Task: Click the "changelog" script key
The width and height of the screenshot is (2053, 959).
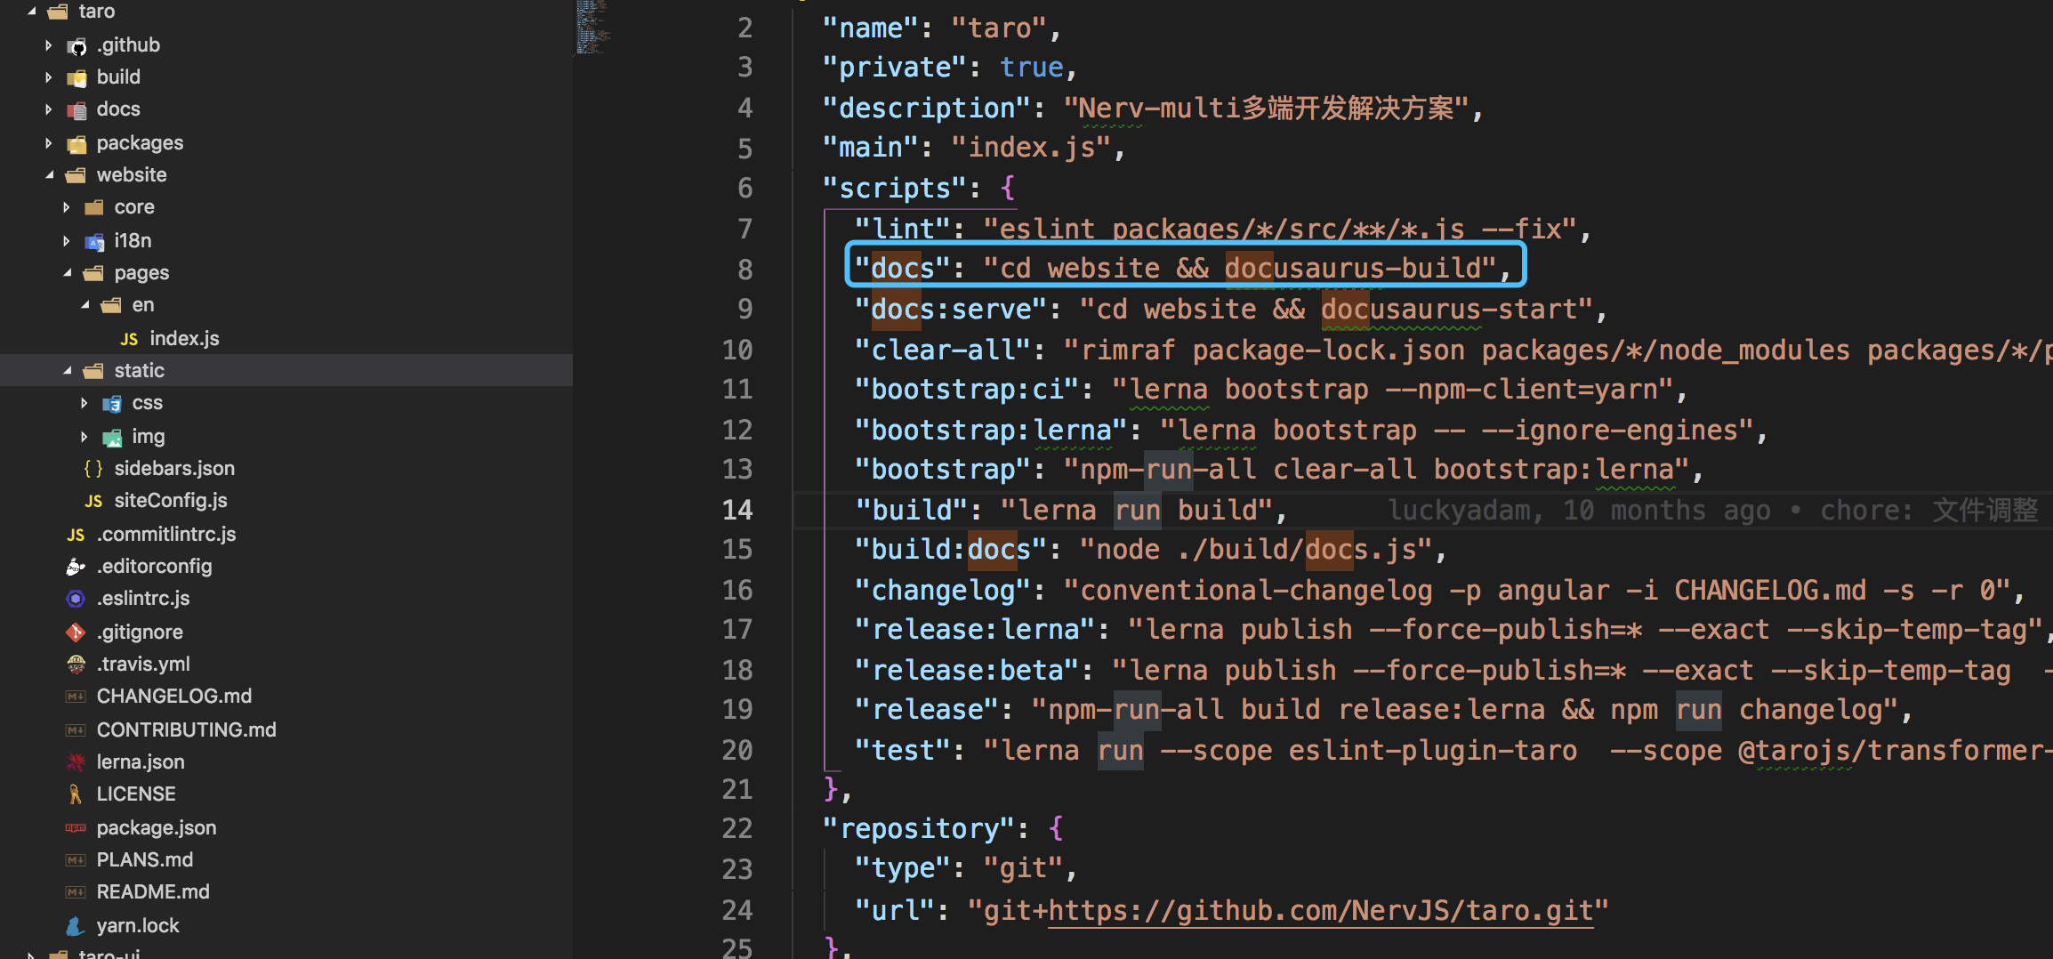Action: click(943, 591)
